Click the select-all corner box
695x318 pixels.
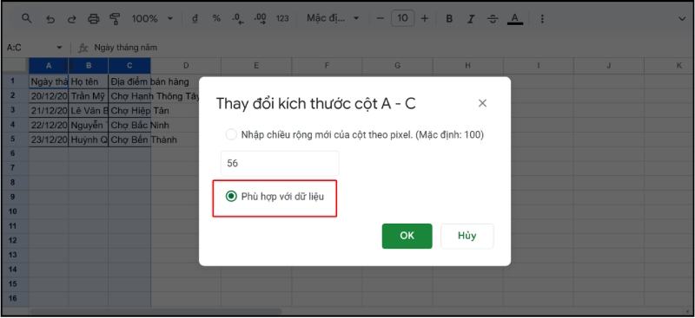(15, 66)
